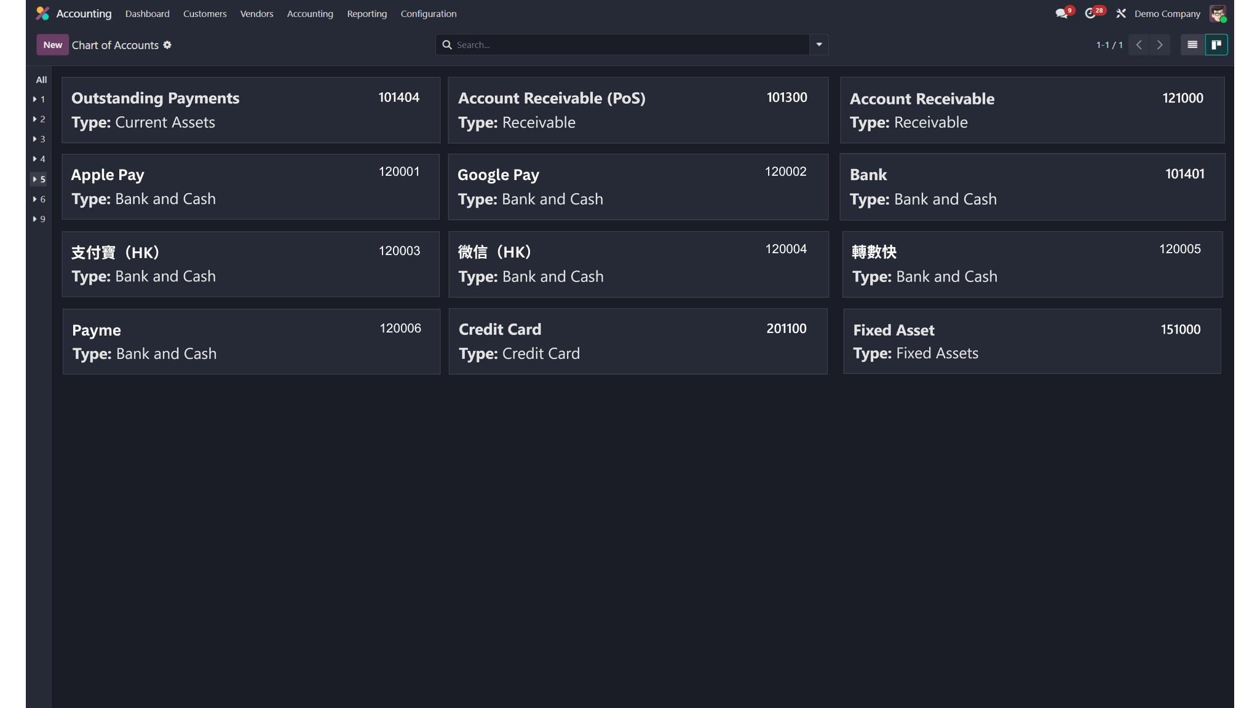The height and width of the screenshot is (708, 1260).
Task: Click the 1-1 / 1 pager counter
Action: tap(1109, 45)
